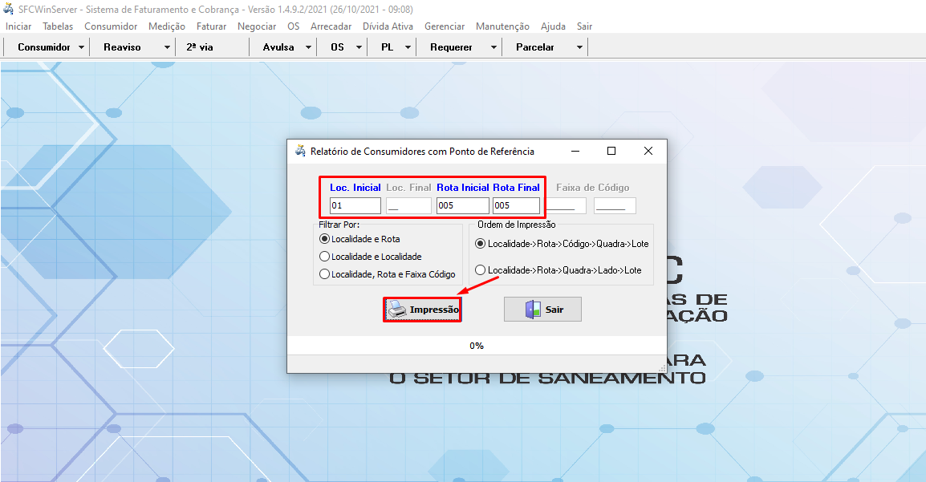Open the Requerer dropdown arrow
This screenshot has height=482, width=926.
tap(493, 47)
